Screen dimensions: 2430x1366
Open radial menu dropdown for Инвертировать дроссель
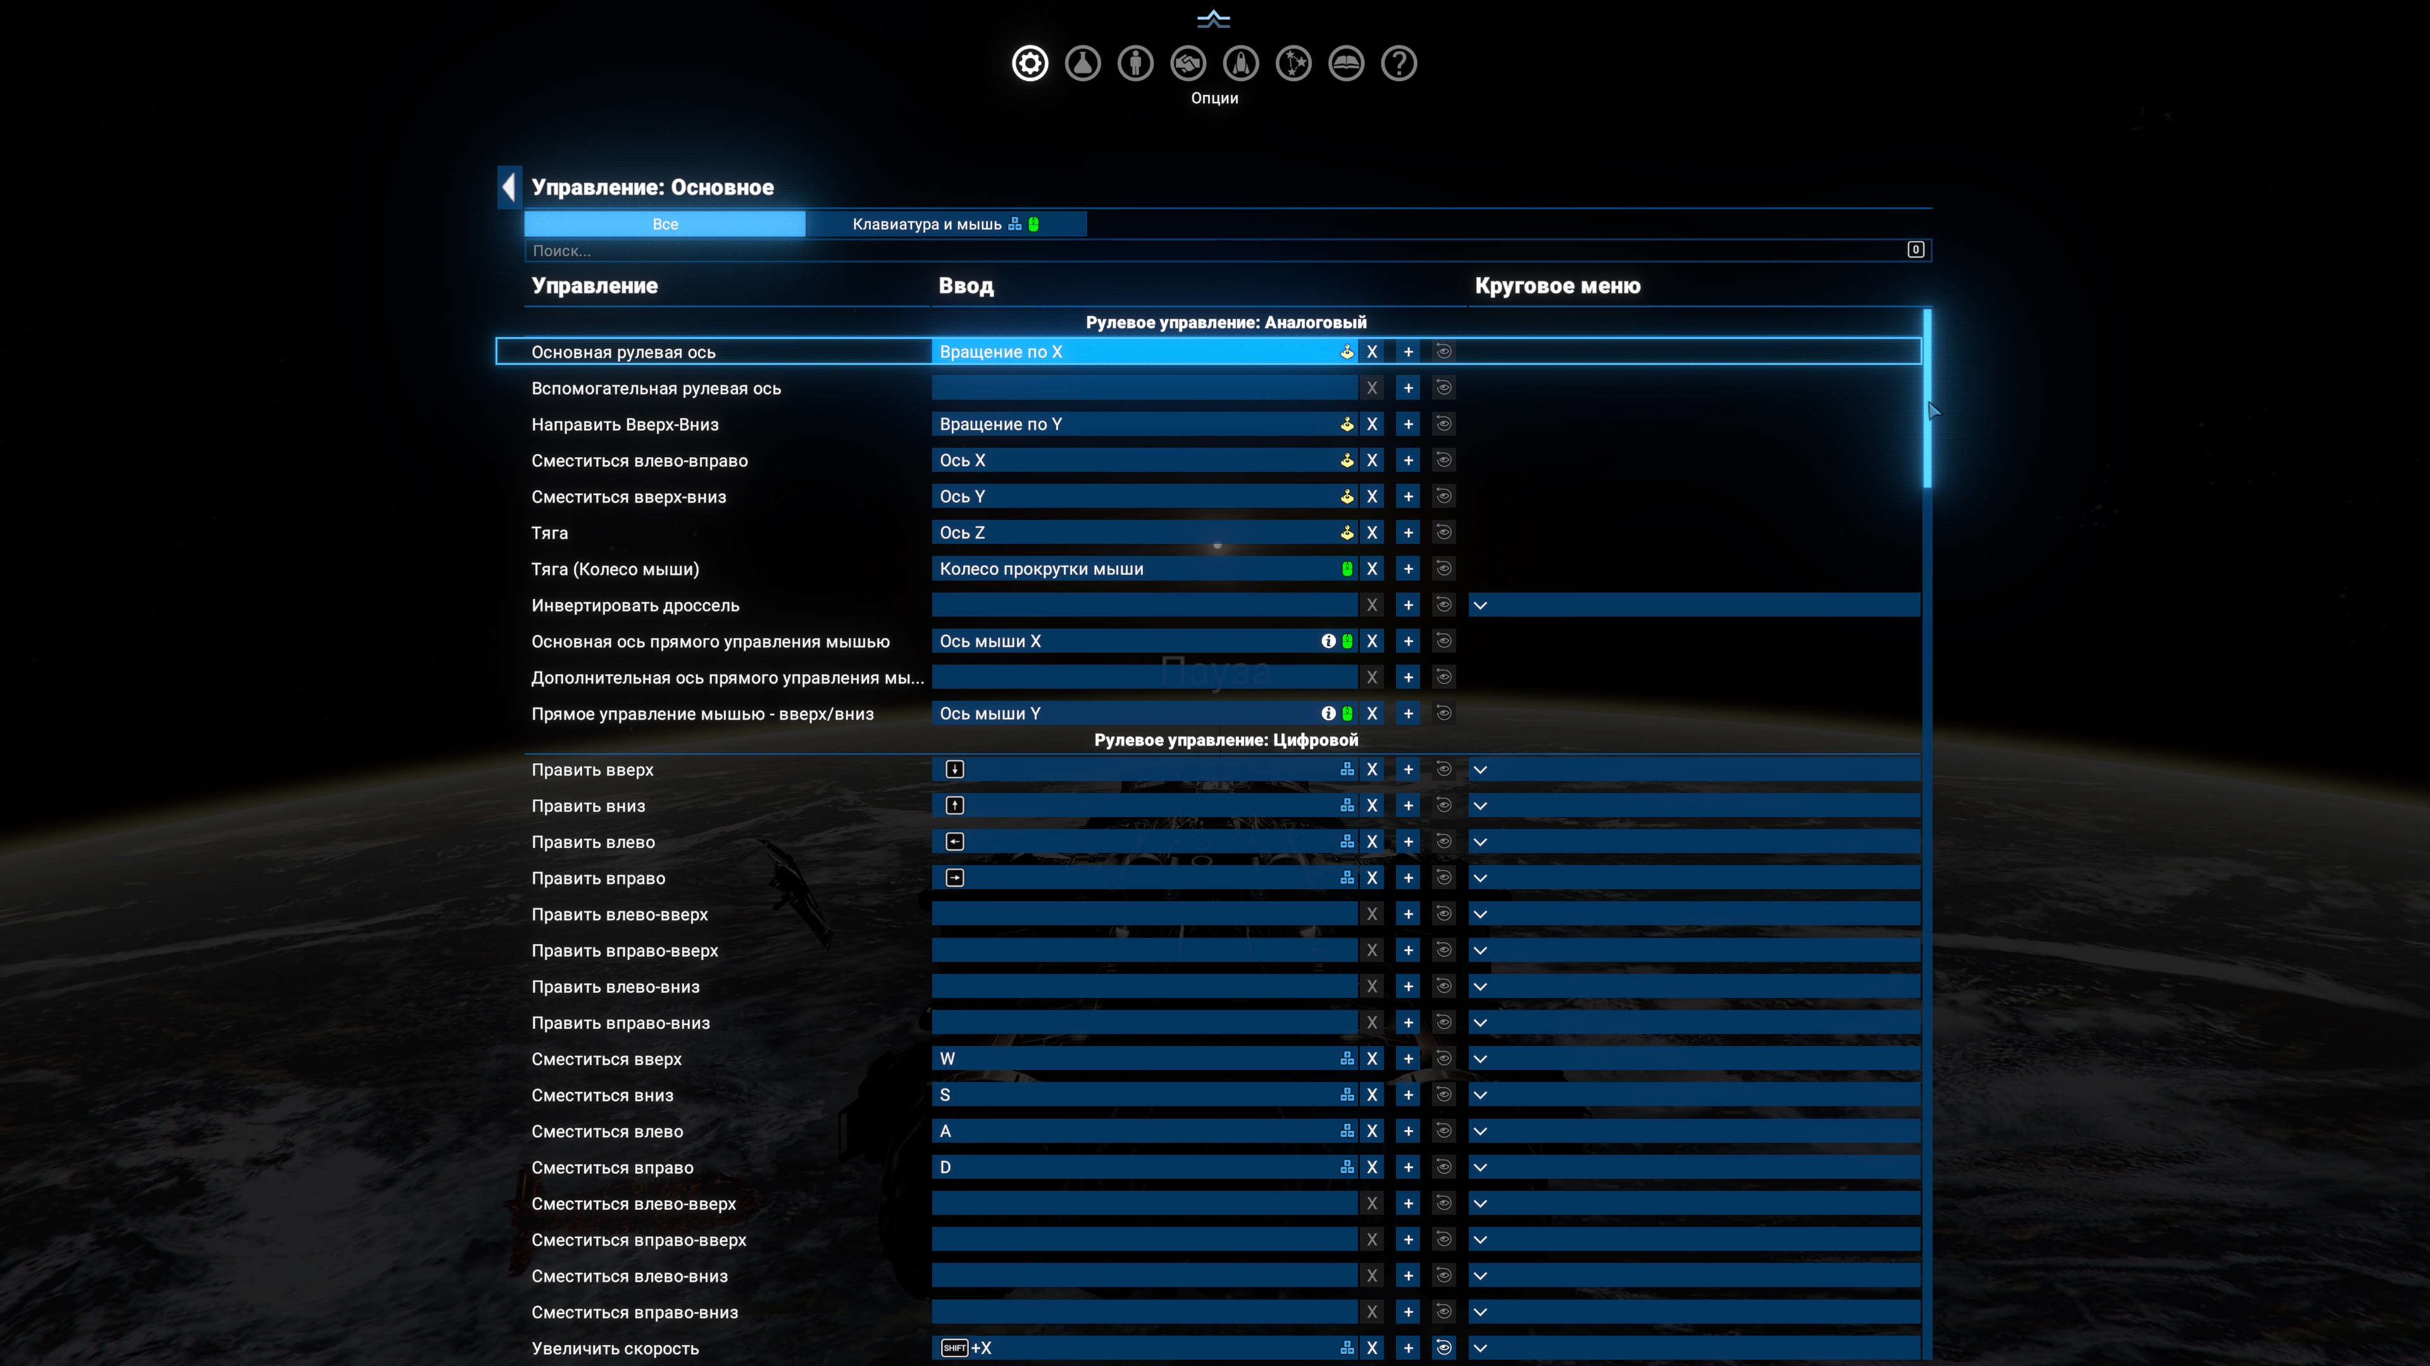click(x=1694, y=605)
